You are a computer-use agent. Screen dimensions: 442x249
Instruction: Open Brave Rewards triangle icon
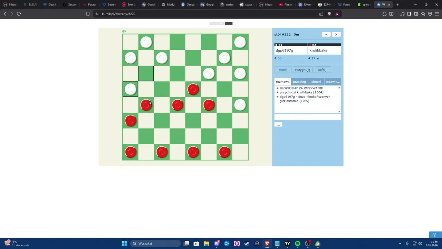click(337, 14)
